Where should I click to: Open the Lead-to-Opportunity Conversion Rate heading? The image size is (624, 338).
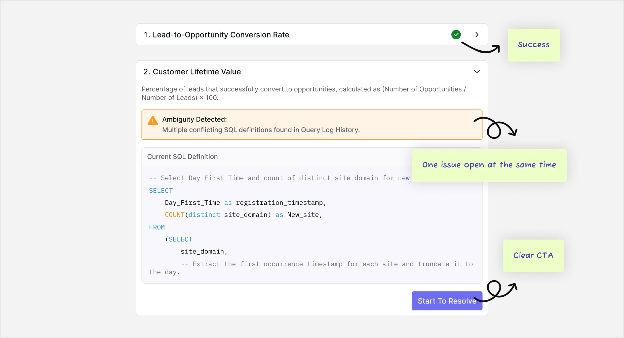tap(216, 35)
